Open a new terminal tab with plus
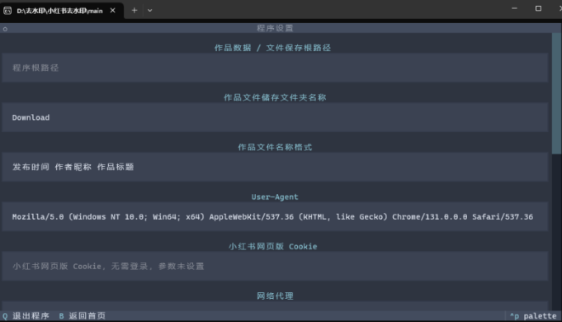562x322 pixels. (135, 11)
